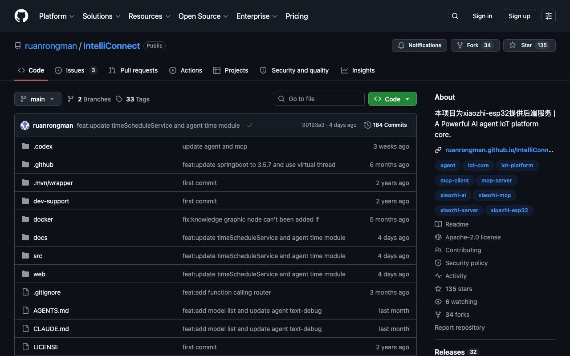Click the .gitignore file icon

pyautogui.click(x=25, y=292)
